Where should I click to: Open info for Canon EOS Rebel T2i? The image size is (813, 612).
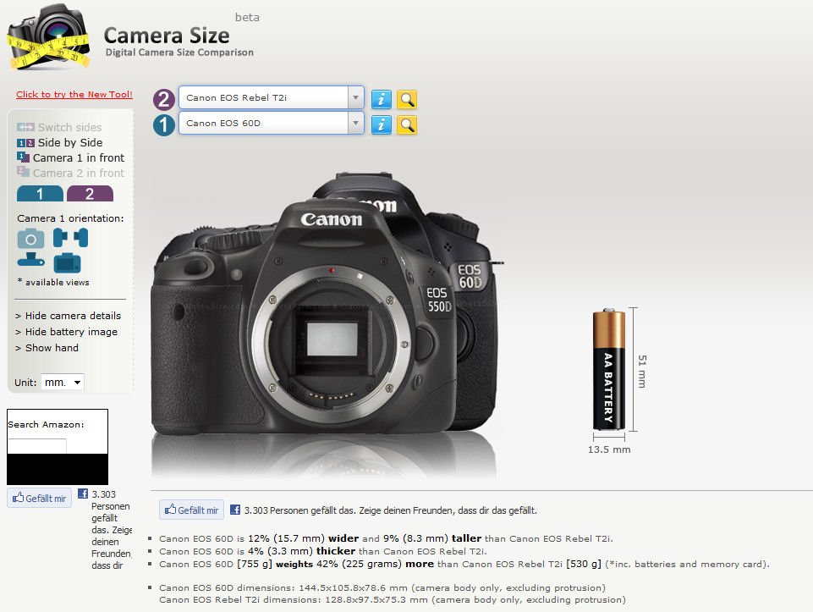click(x=381, y=99)
